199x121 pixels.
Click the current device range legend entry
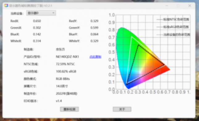tap(173, 35)
